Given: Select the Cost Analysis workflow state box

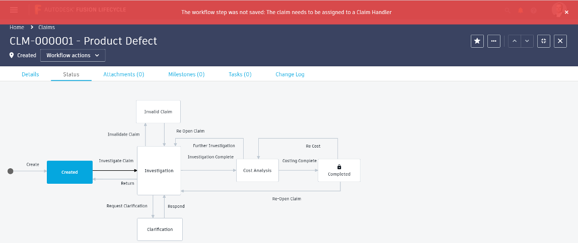Looking at the screenshot, I should 257,171.
